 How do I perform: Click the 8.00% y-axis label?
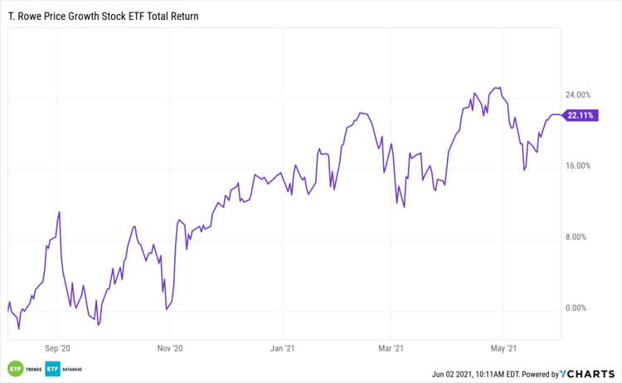578,237
